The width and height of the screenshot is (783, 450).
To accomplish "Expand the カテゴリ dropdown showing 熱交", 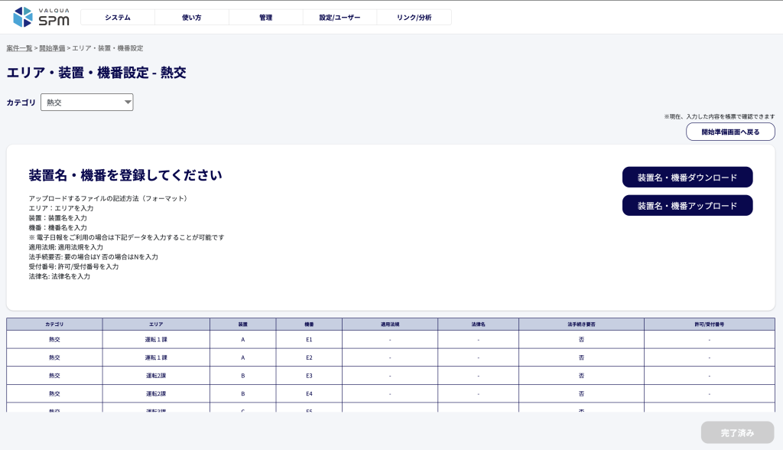I will (x=87, y=103).
